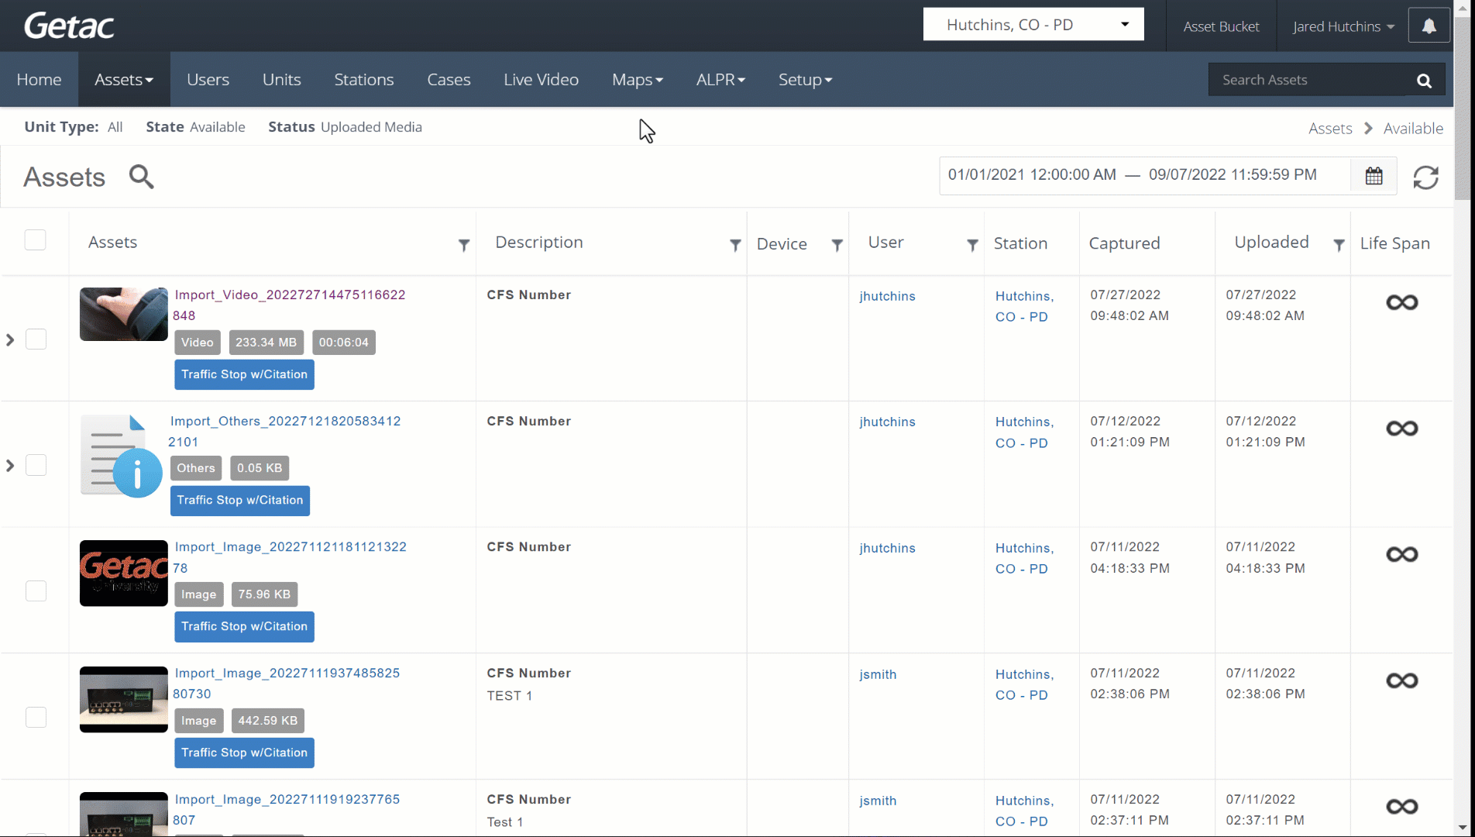
Task: Click the Assets breadcrumb link
Action: 1330,129
